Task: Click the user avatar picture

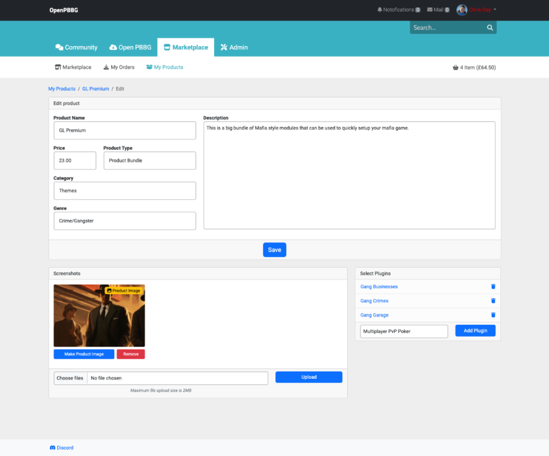Action: tap(461, 10)
